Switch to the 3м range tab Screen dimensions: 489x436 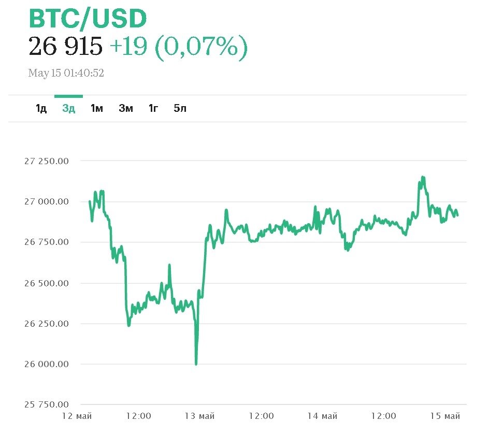coord(125,108)
